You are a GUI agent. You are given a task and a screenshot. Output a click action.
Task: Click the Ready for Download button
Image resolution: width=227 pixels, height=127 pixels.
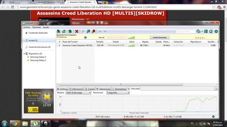tap(116, 37)
